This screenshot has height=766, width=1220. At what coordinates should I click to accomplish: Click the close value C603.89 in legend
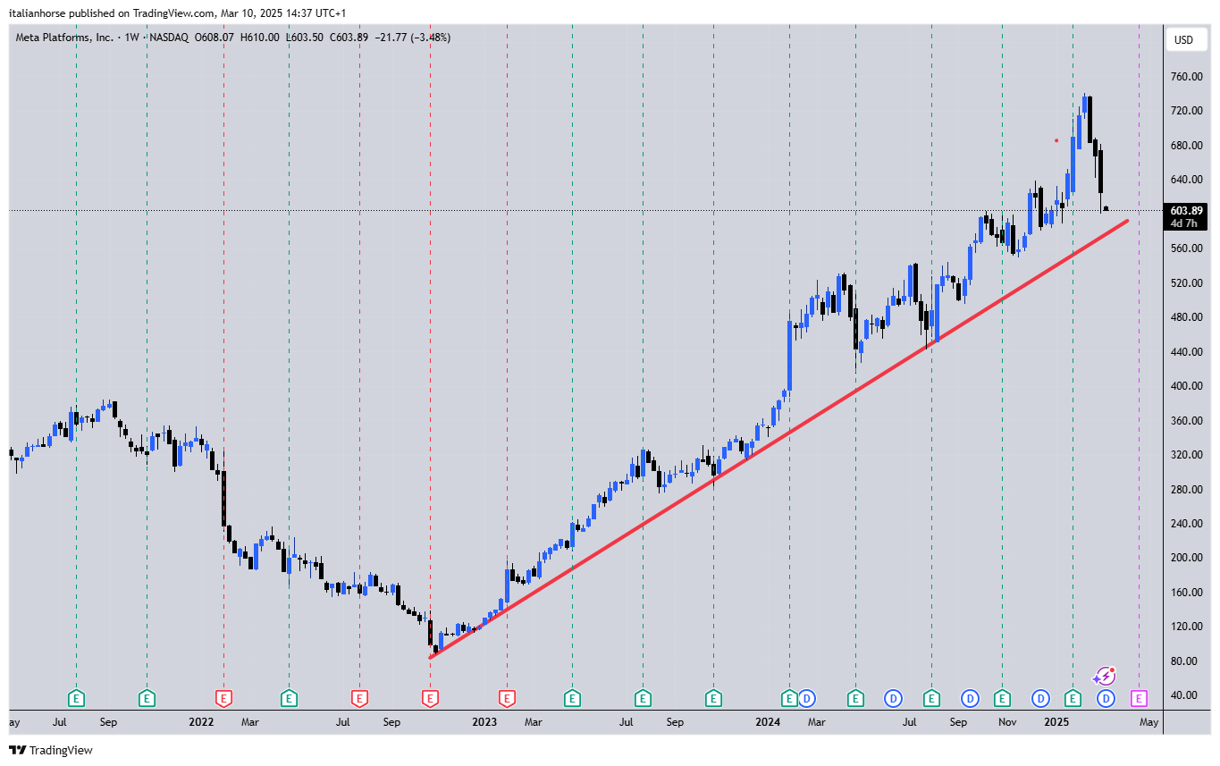click(349, 38)
